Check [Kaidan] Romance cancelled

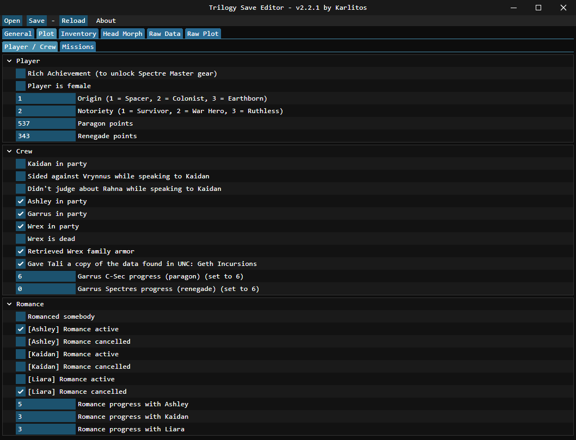coord(21,367)
